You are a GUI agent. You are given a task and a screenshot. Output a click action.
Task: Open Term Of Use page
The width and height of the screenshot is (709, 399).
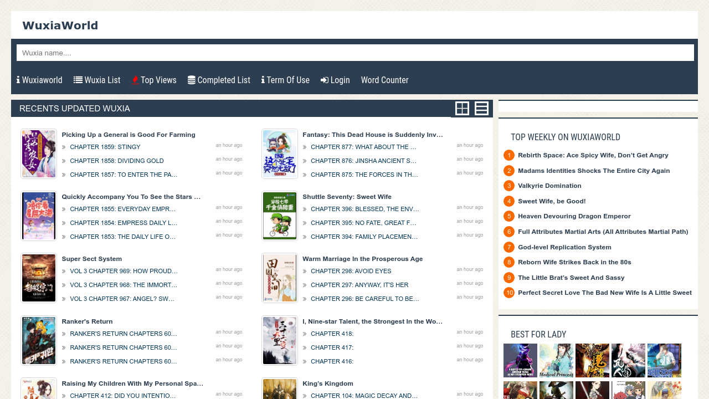(x=285, y=80)
